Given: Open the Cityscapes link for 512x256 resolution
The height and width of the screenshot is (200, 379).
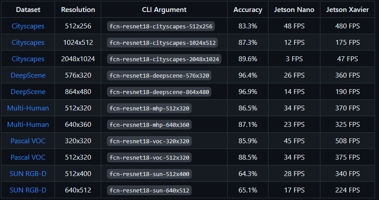Looking at the screenshot, I should pyautogui.click(x=28, y=26).
